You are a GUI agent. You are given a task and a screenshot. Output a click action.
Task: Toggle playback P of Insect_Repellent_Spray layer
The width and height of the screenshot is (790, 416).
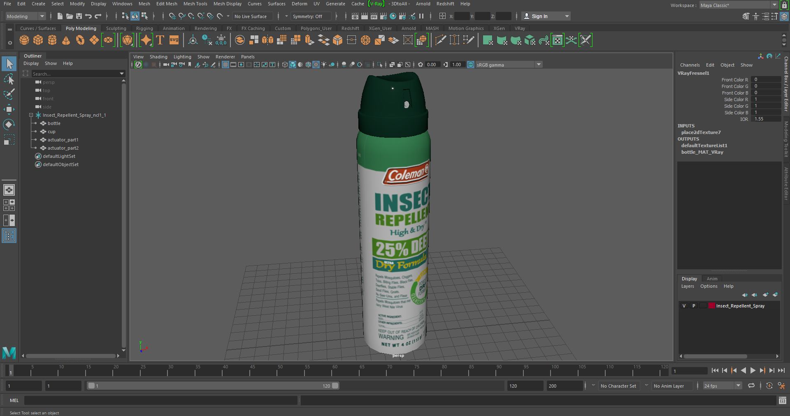click(694, 306)
